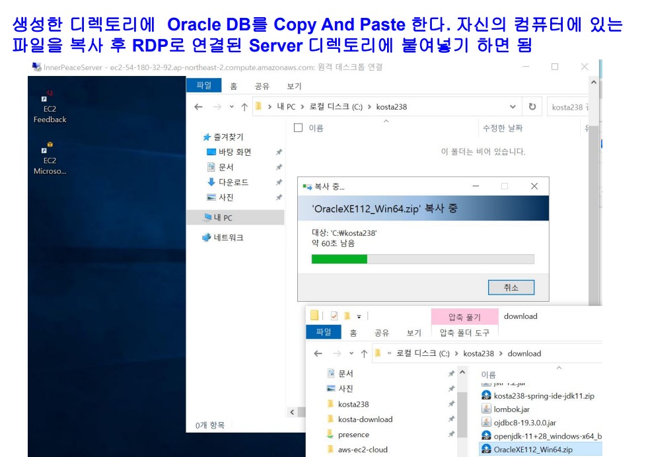Click new folder quick-access icon in download window
The image size is (646, 457).
347,316
